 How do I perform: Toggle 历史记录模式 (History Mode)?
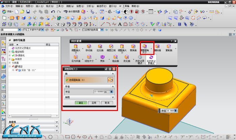tap(140, 58)
